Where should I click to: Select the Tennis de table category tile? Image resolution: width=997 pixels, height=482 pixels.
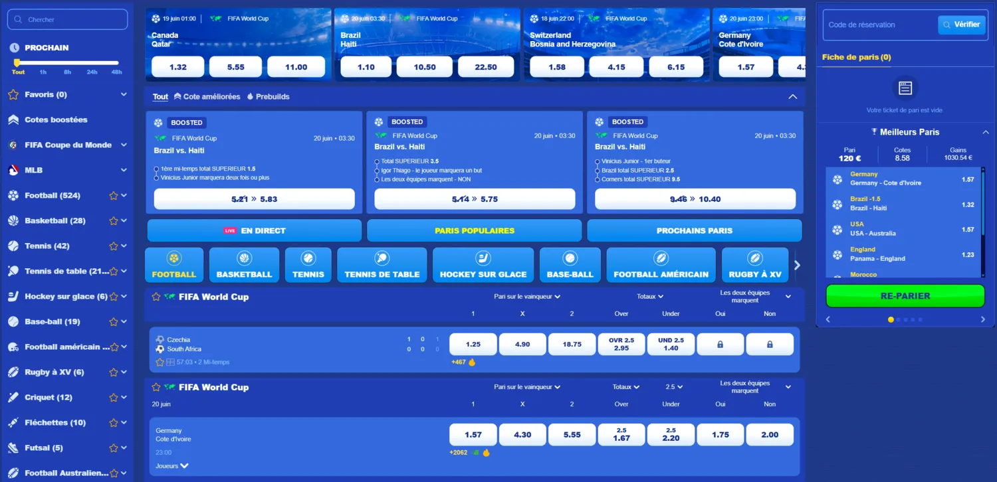(382, 265)
